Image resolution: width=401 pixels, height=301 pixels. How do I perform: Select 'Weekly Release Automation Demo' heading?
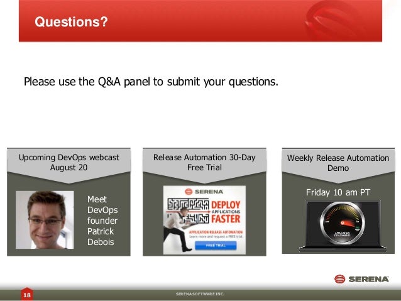(338, 163)
